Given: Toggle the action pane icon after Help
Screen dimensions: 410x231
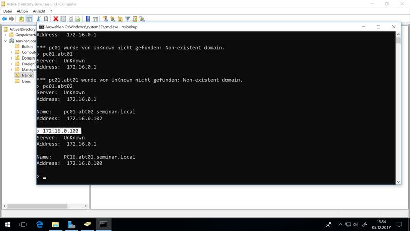Looking at the screenshot, I should pyautogui.click(x=95, y=19).
